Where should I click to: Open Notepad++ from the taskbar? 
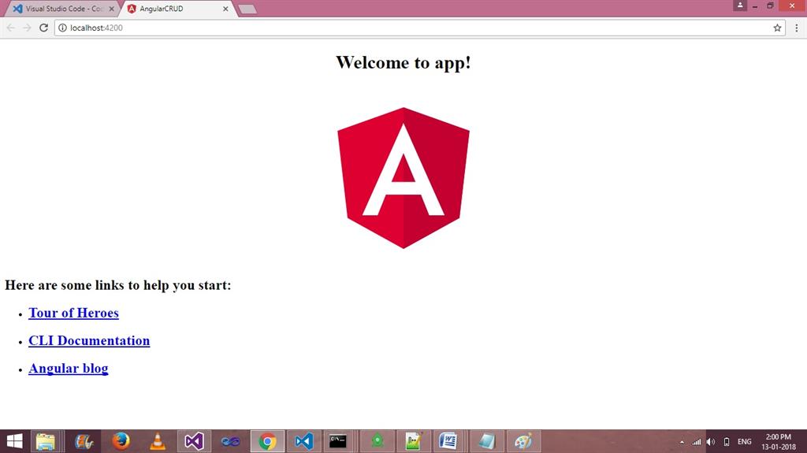413,441
